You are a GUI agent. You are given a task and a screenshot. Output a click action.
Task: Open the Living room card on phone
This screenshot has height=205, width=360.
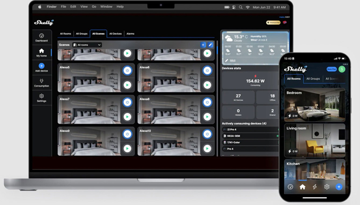point(315,140)
